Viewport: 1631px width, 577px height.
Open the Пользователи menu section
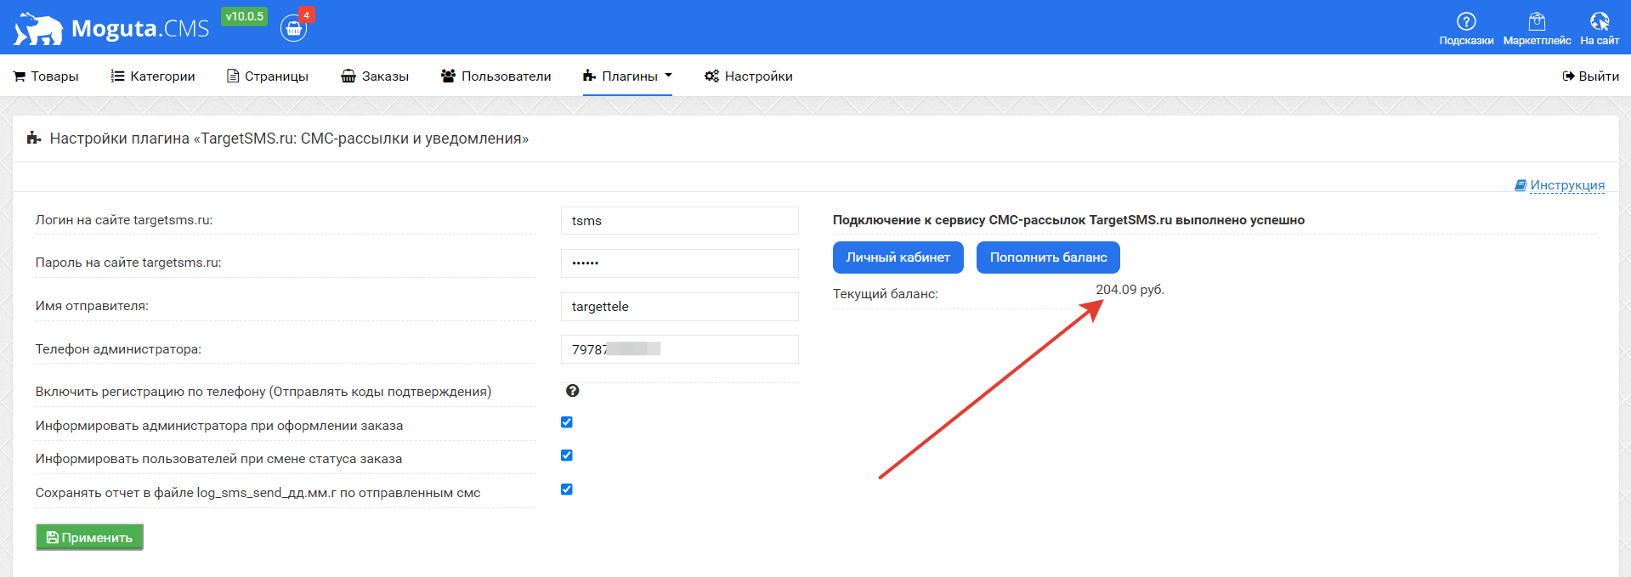coord(496,76)
